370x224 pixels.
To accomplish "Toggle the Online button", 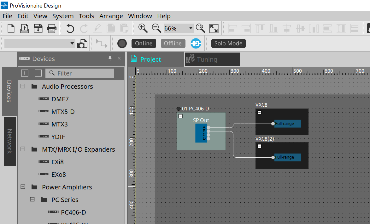I will tap(144, 43).
